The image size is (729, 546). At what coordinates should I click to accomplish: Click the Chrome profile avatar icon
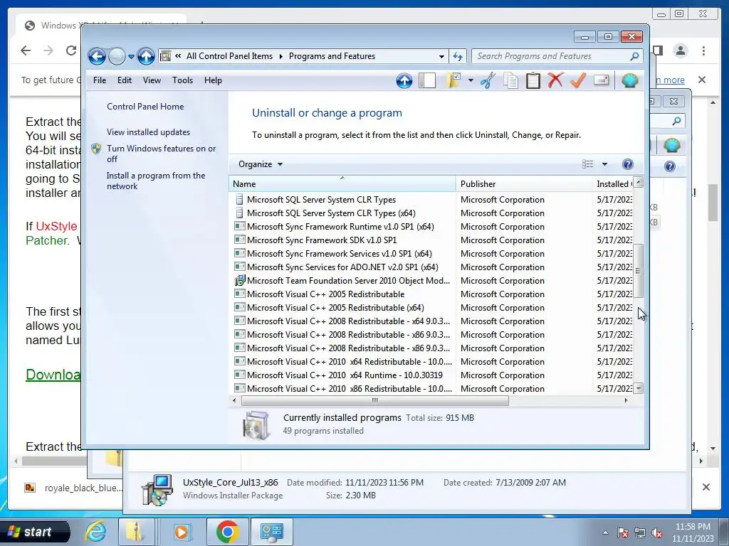click(681, 50)
